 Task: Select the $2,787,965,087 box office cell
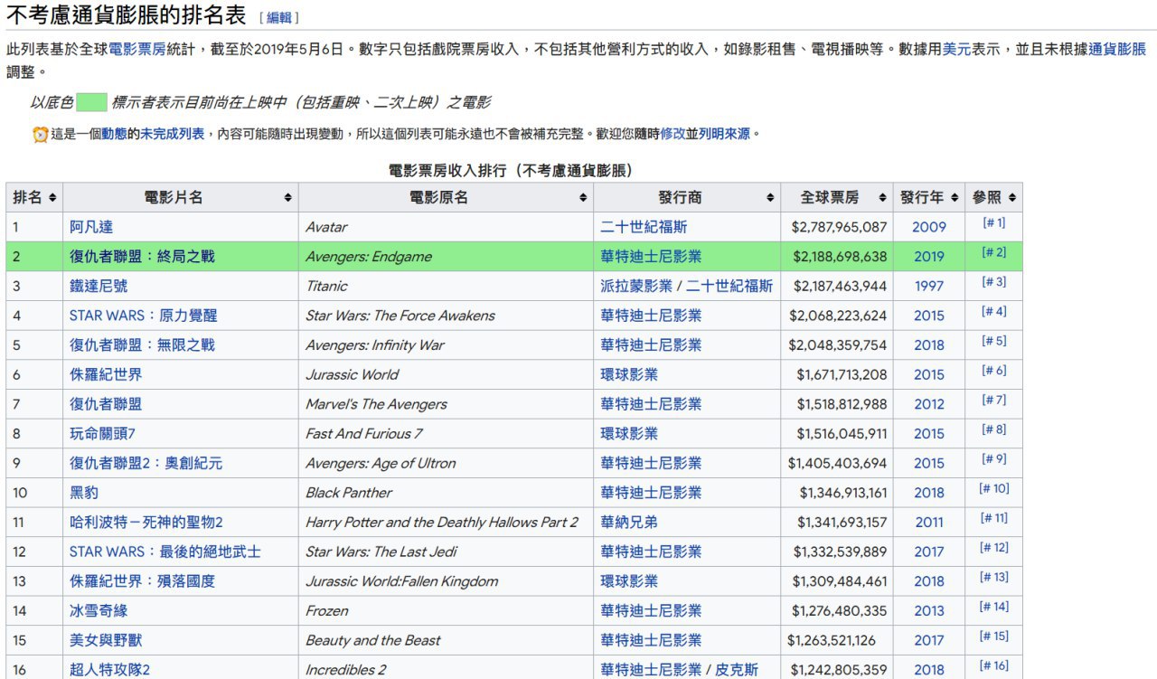(839, 227)
